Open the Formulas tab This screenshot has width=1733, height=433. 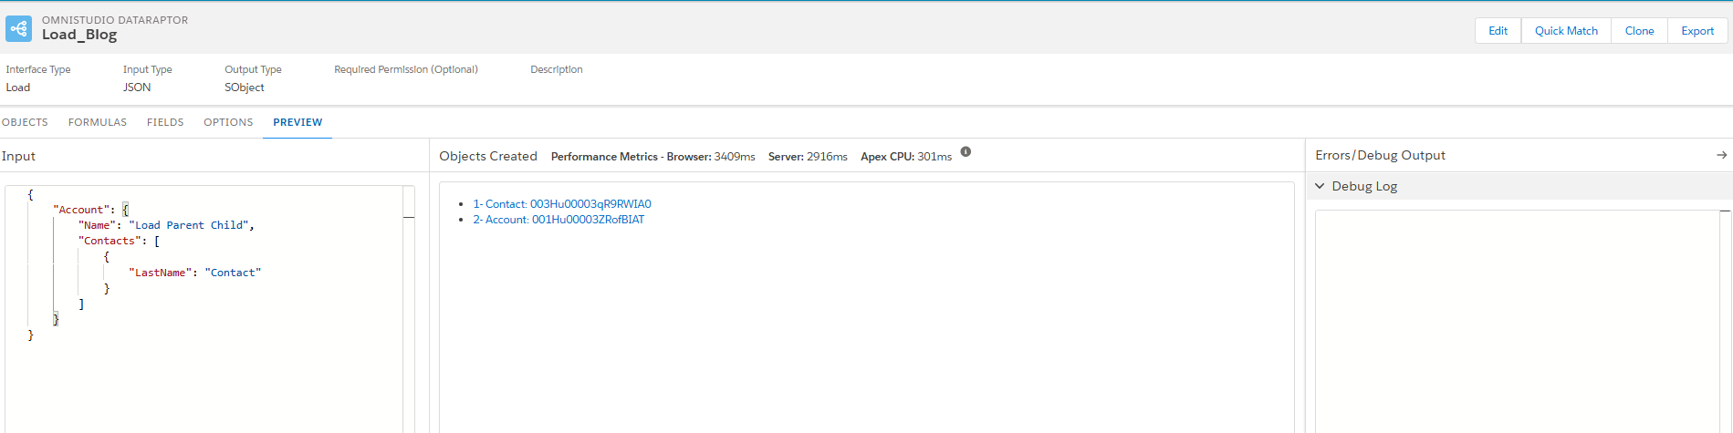pos(98,122)
